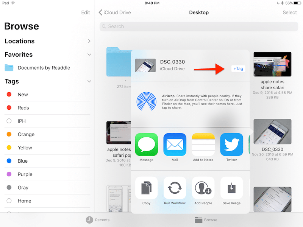The image size is (303, 227).
Task: Go back to iCloud Drive
Action: (115, 12)
